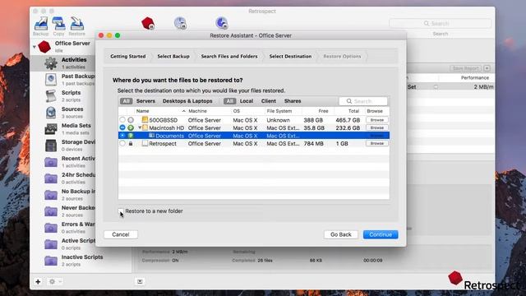Click the second All filter button before Local

(x=230, y=101)
